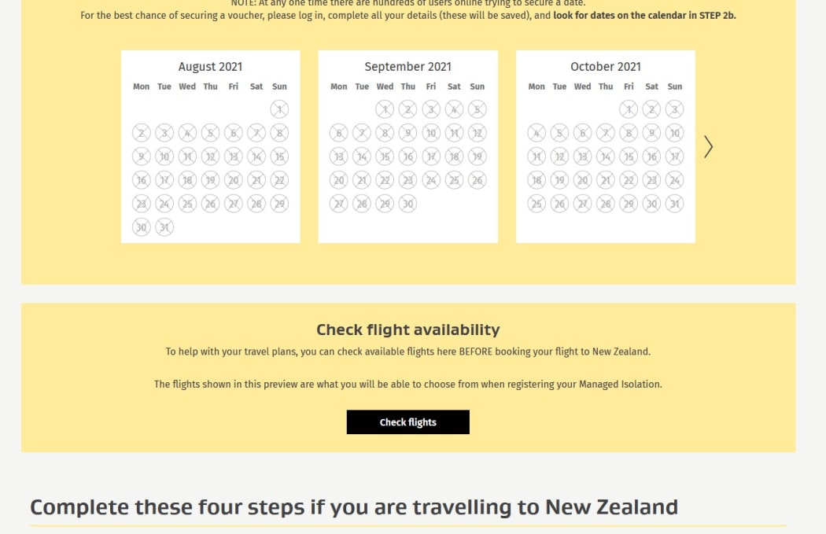Select October 10 on the calendar
This screenshot has height=534, width=826.
[x=674, y=133]
